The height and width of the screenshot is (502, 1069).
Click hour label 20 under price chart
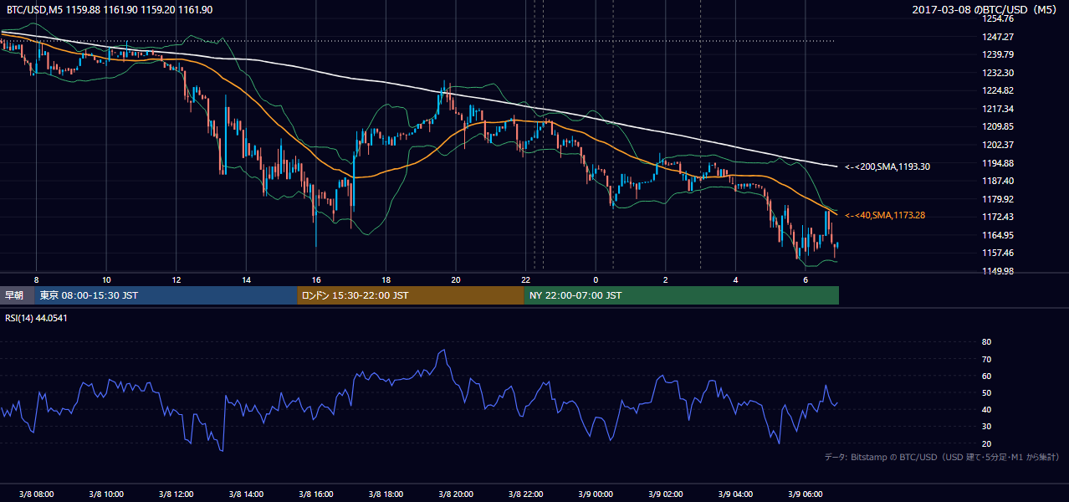455,279
